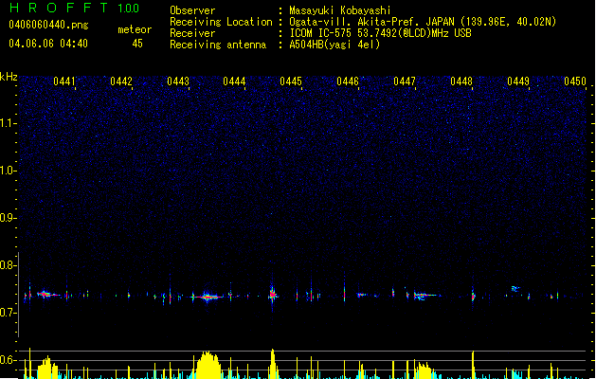This screenshot has height=379, width=596.
Task: Click the HROFFT title text
Action: (x=60, y=8)
